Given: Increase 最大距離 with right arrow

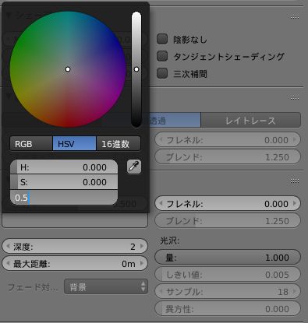Looking at the screenshot, I should 142,263.
